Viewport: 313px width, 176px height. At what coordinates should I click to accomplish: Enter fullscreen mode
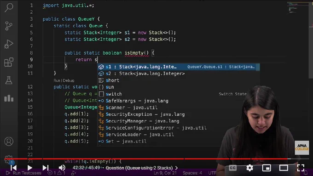[301, 168]
